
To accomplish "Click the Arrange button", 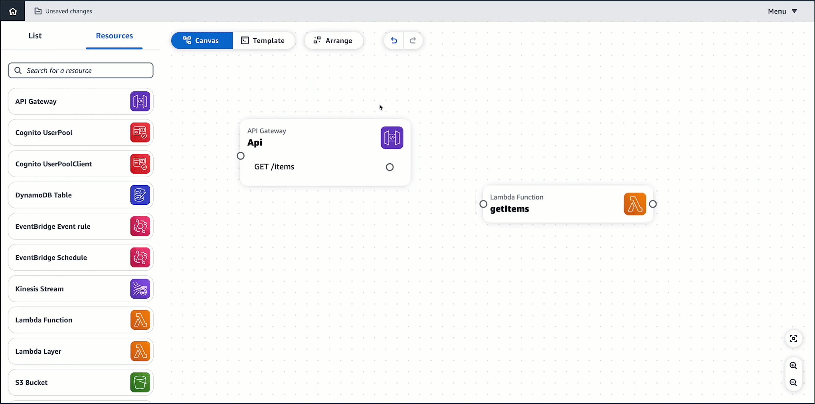I will [334, 40].
